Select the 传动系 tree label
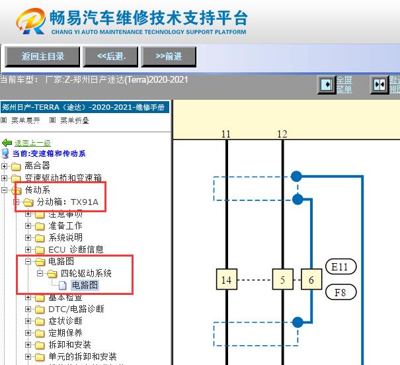400x365 pixels. click(x=37, y=190)
